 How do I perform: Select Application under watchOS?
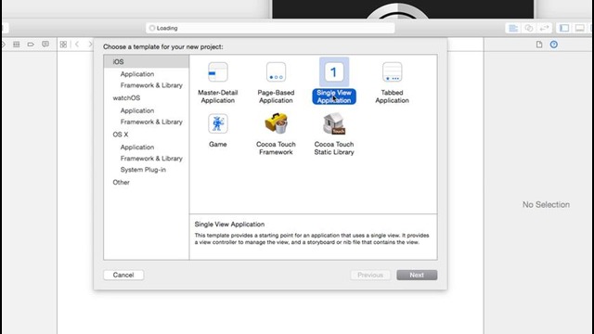tap(137, 110)
